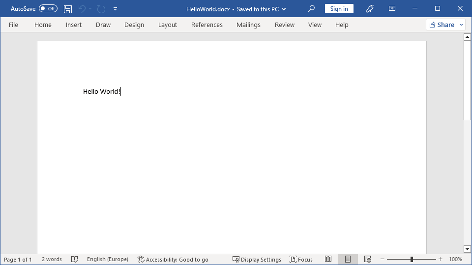
Task: Open the Insert ribbon tab
Action: (74, 25)
